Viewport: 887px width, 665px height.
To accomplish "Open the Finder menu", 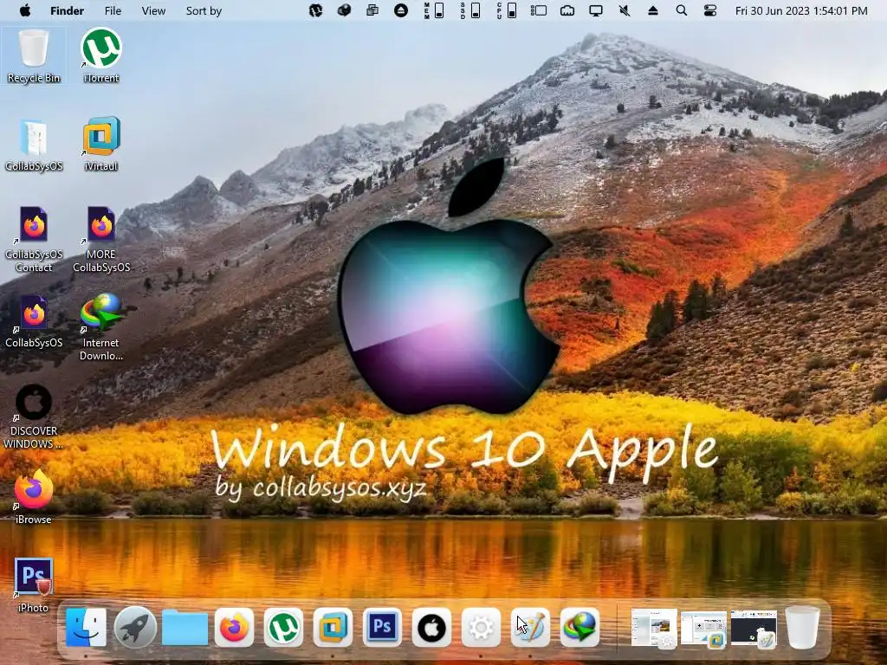I will click(x=67, y=10).
